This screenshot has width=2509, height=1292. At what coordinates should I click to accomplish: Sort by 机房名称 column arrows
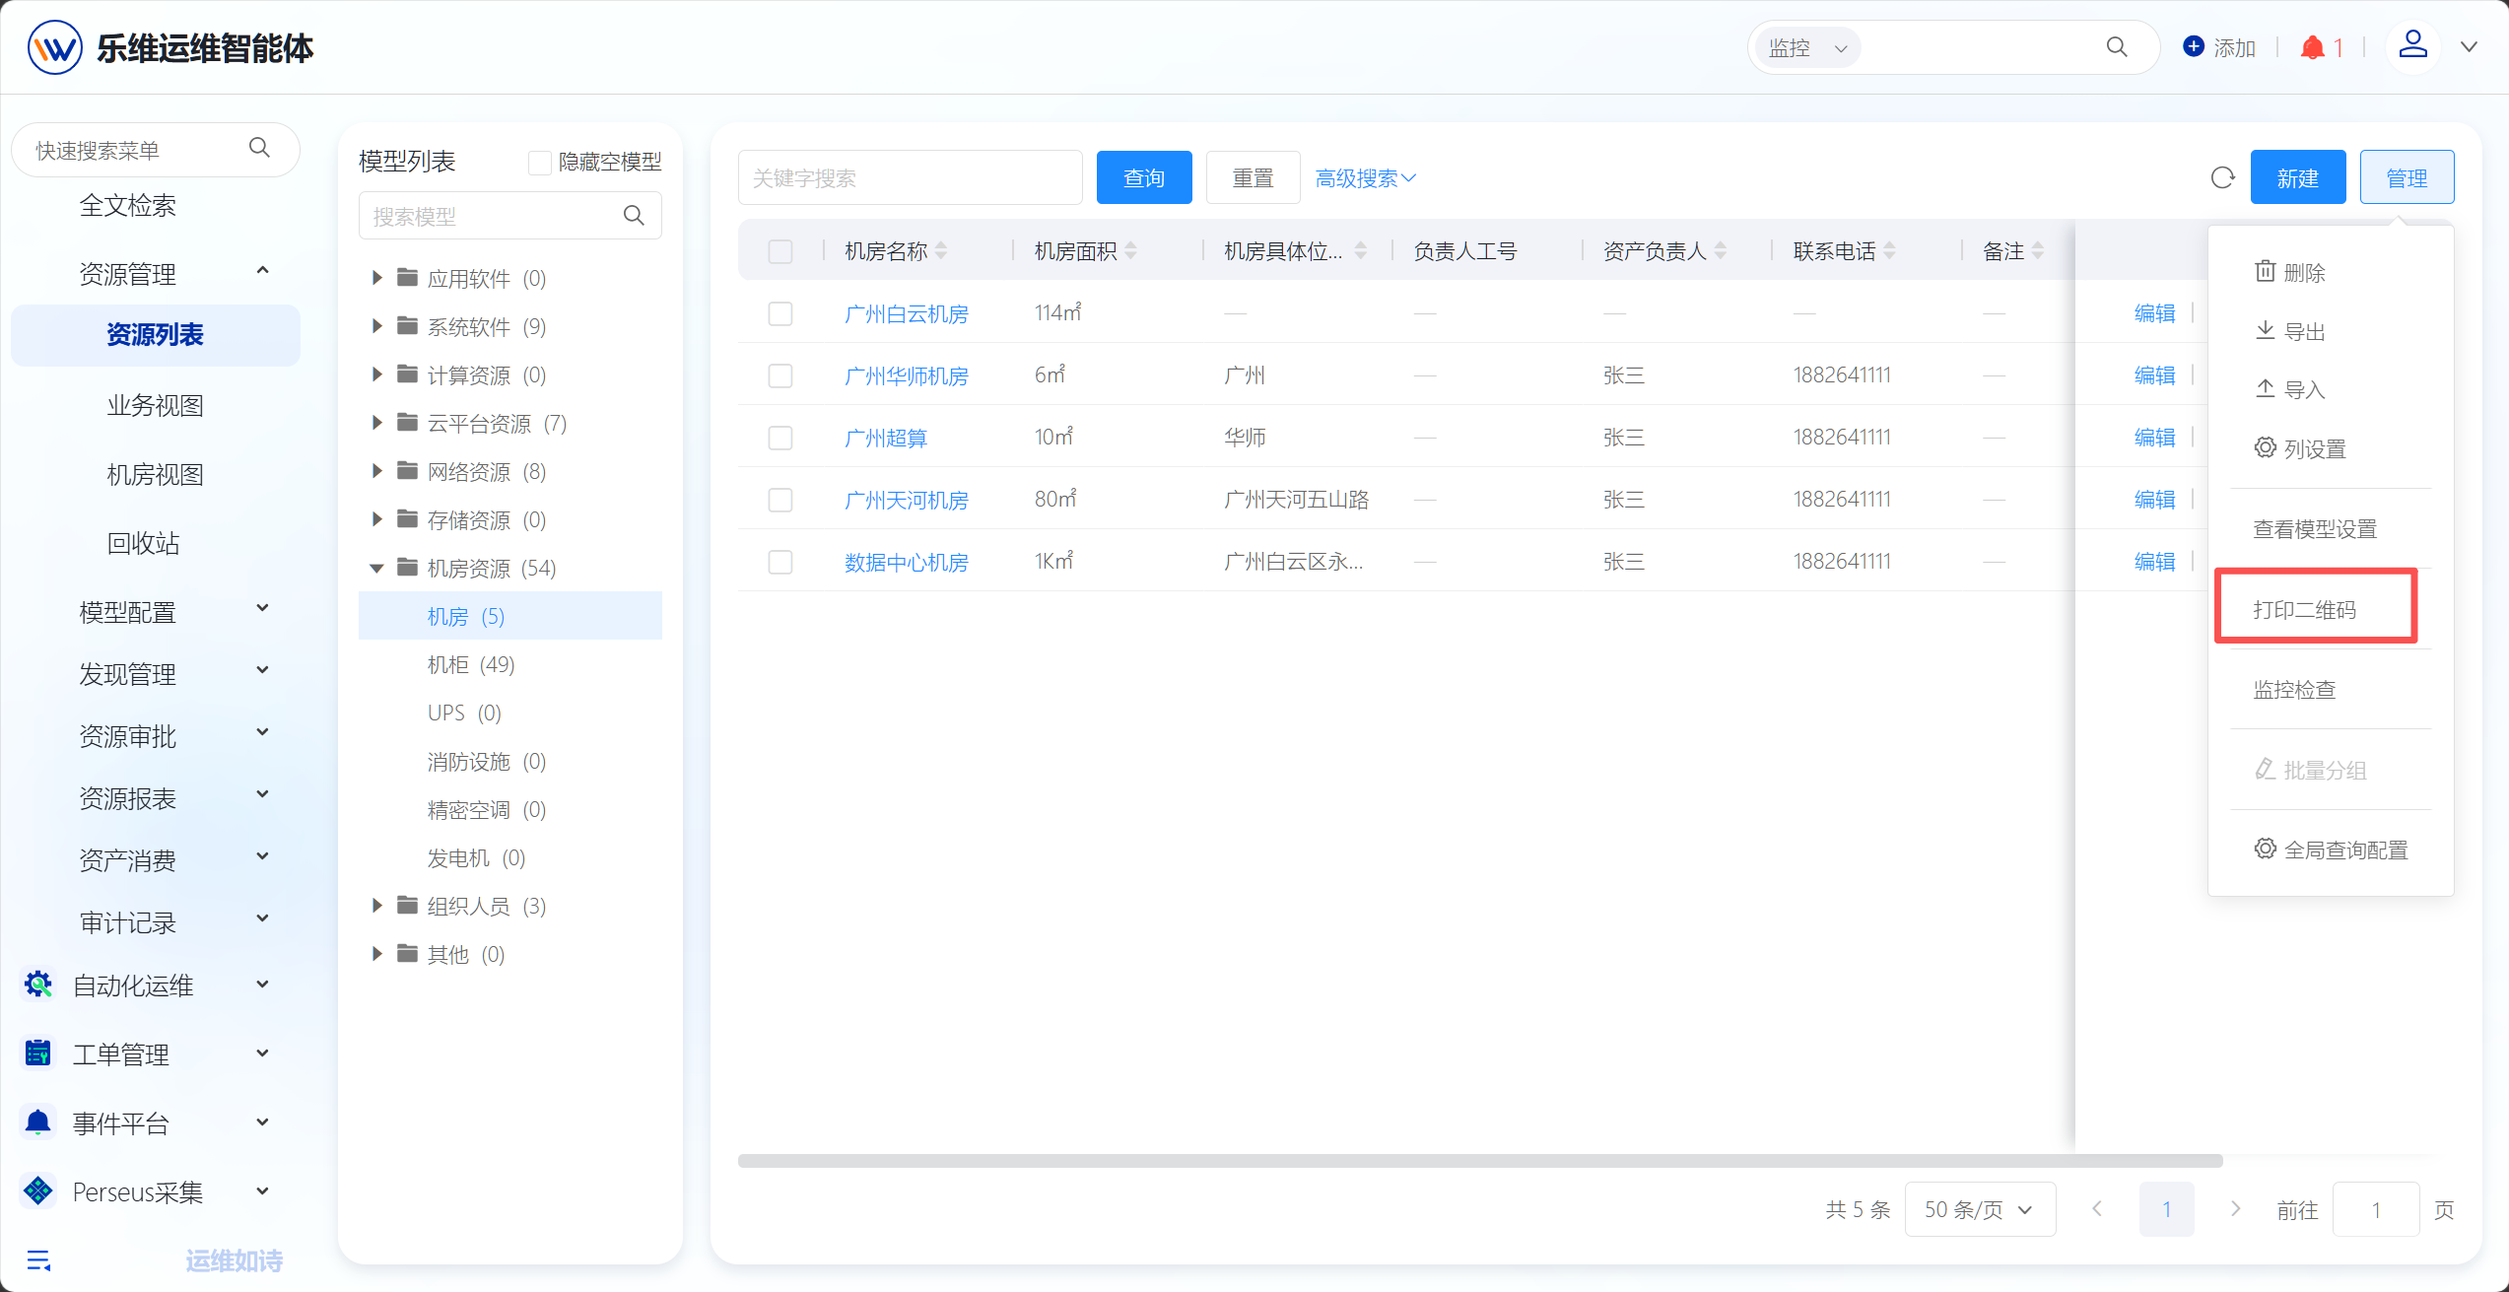coord(941,251)
